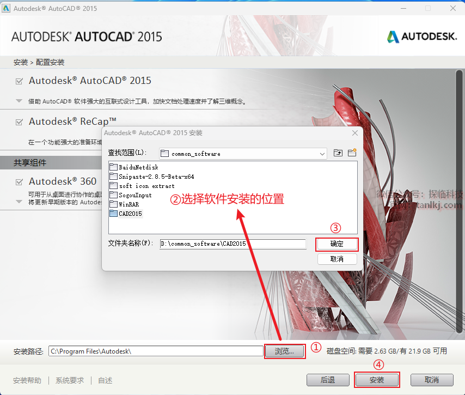Select the SogouInput folder

click(131, 195)
